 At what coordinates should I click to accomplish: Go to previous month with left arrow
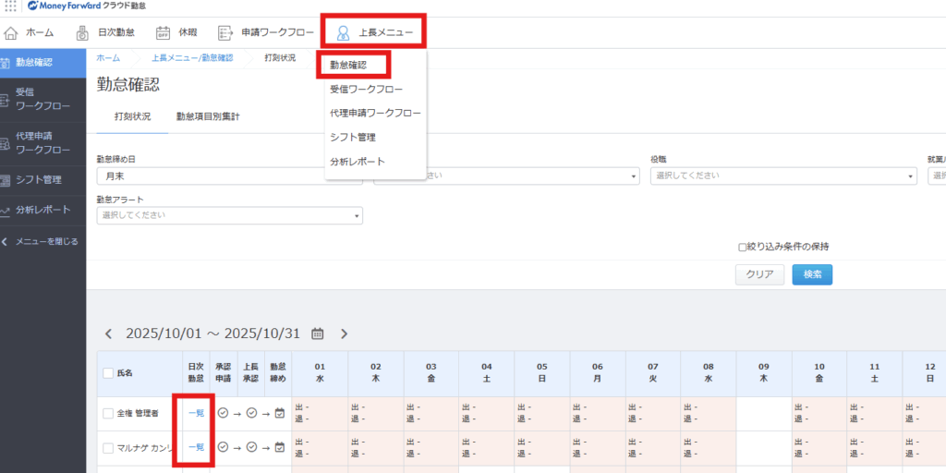point(108,334)
